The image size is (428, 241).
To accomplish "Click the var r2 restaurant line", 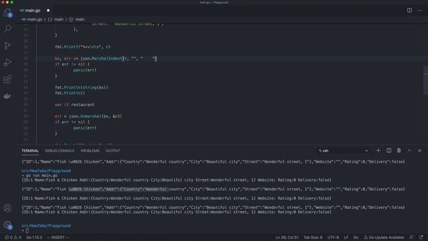I will 74,104.
